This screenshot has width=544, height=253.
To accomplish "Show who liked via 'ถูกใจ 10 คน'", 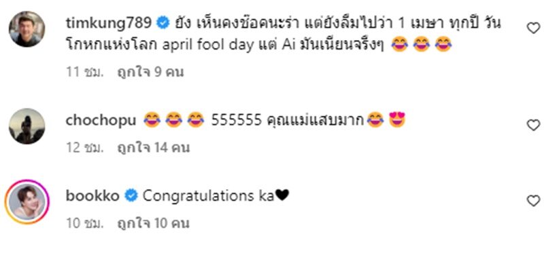I will [153, 224].
